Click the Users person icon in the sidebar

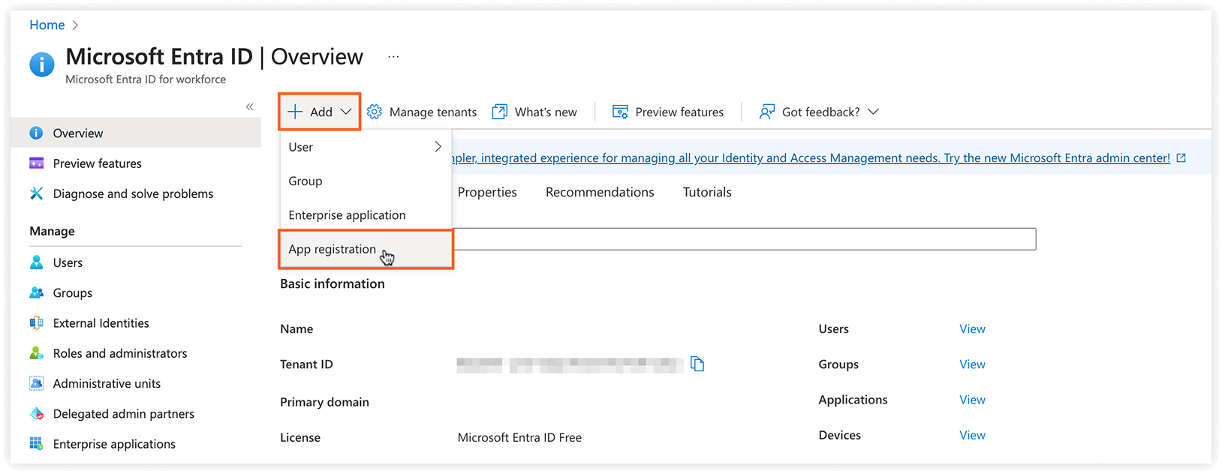[36, 262]
